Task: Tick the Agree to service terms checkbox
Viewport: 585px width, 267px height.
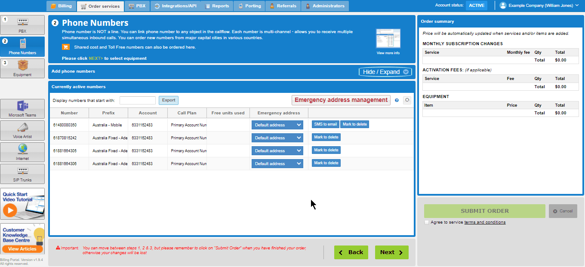Action: (x=427, y=222)
